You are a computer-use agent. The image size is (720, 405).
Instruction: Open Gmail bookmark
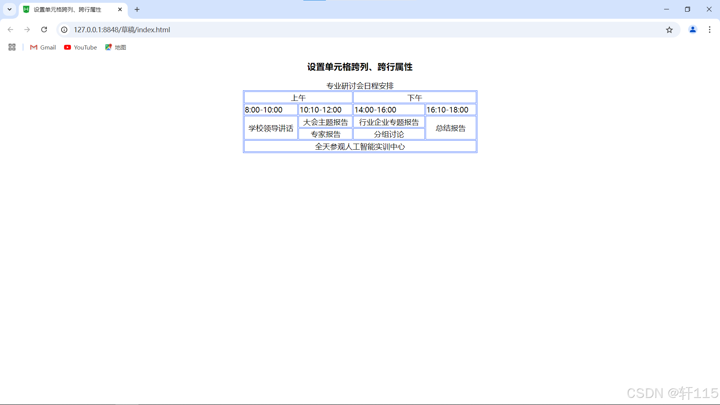coord(43,47)
